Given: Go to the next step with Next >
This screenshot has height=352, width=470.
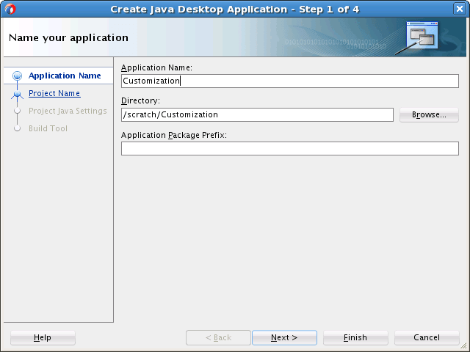Looking at the screenshot, I should click(x=284, y=337).
